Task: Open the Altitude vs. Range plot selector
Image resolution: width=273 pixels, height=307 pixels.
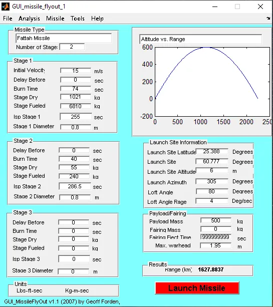Action: tap(200, 39)
